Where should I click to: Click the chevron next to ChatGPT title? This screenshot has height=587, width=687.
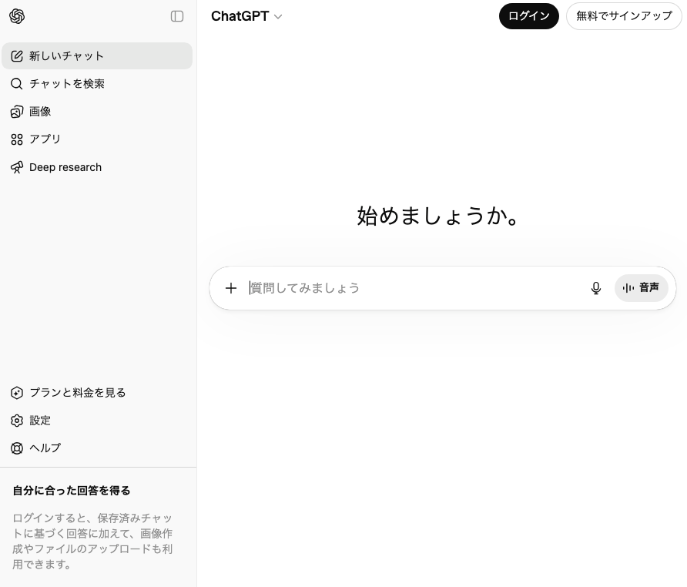[278, 17]
